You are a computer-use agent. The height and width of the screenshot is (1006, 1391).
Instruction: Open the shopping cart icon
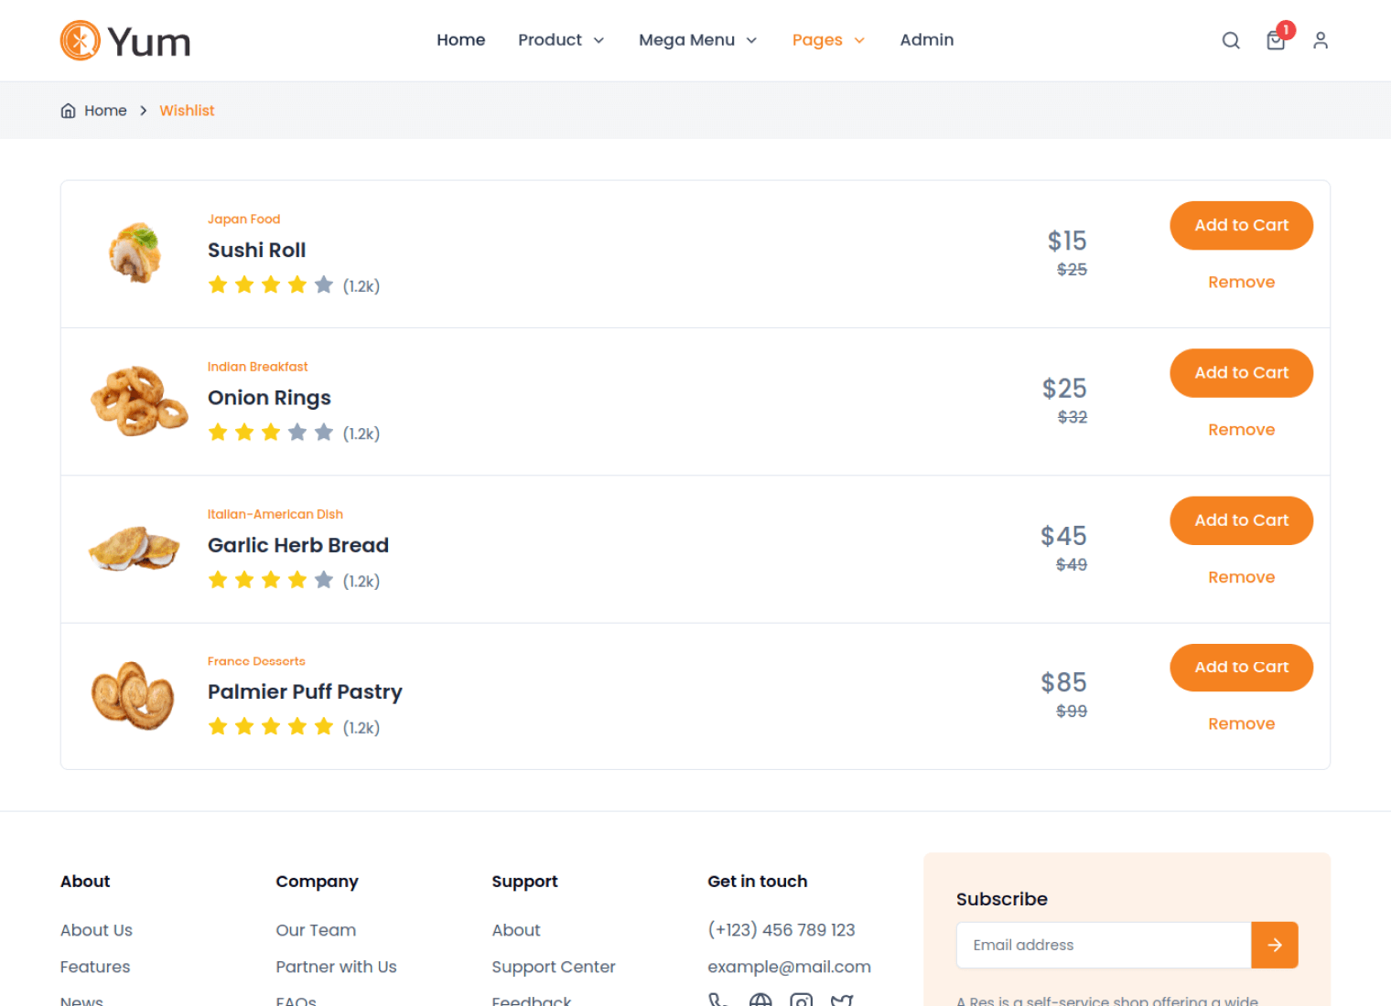coord(1276,40)
